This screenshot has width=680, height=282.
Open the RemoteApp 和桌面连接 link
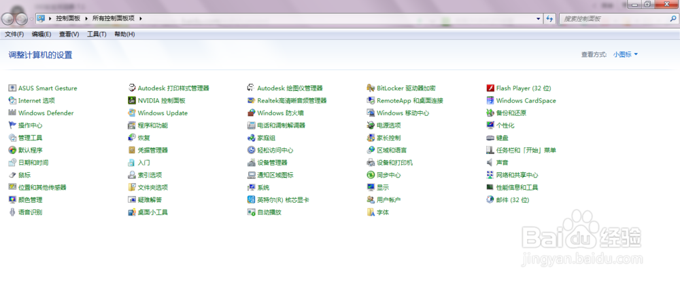pyautogui.click(x=410, y=101)
